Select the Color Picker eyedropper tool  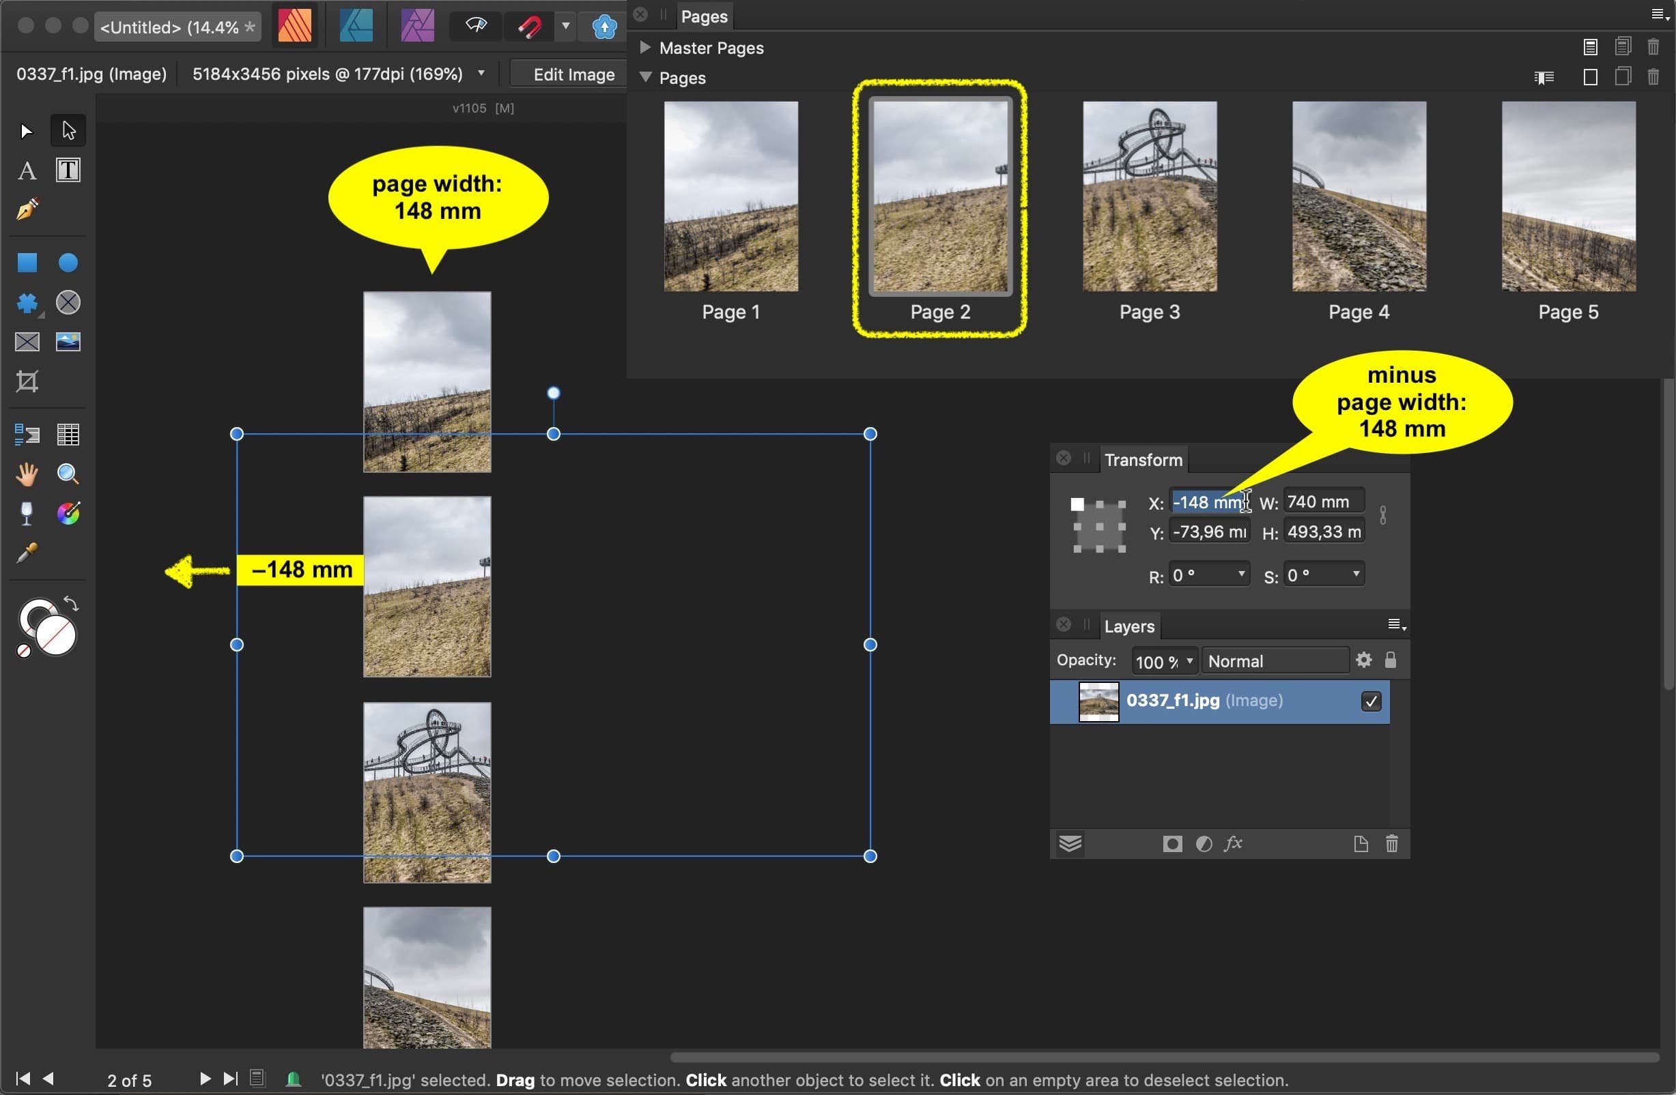[27, 554]
